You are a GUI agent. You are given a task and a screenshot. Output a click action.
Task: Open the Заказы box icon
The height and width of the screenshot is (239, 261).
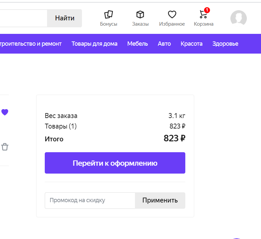point(140,14)
